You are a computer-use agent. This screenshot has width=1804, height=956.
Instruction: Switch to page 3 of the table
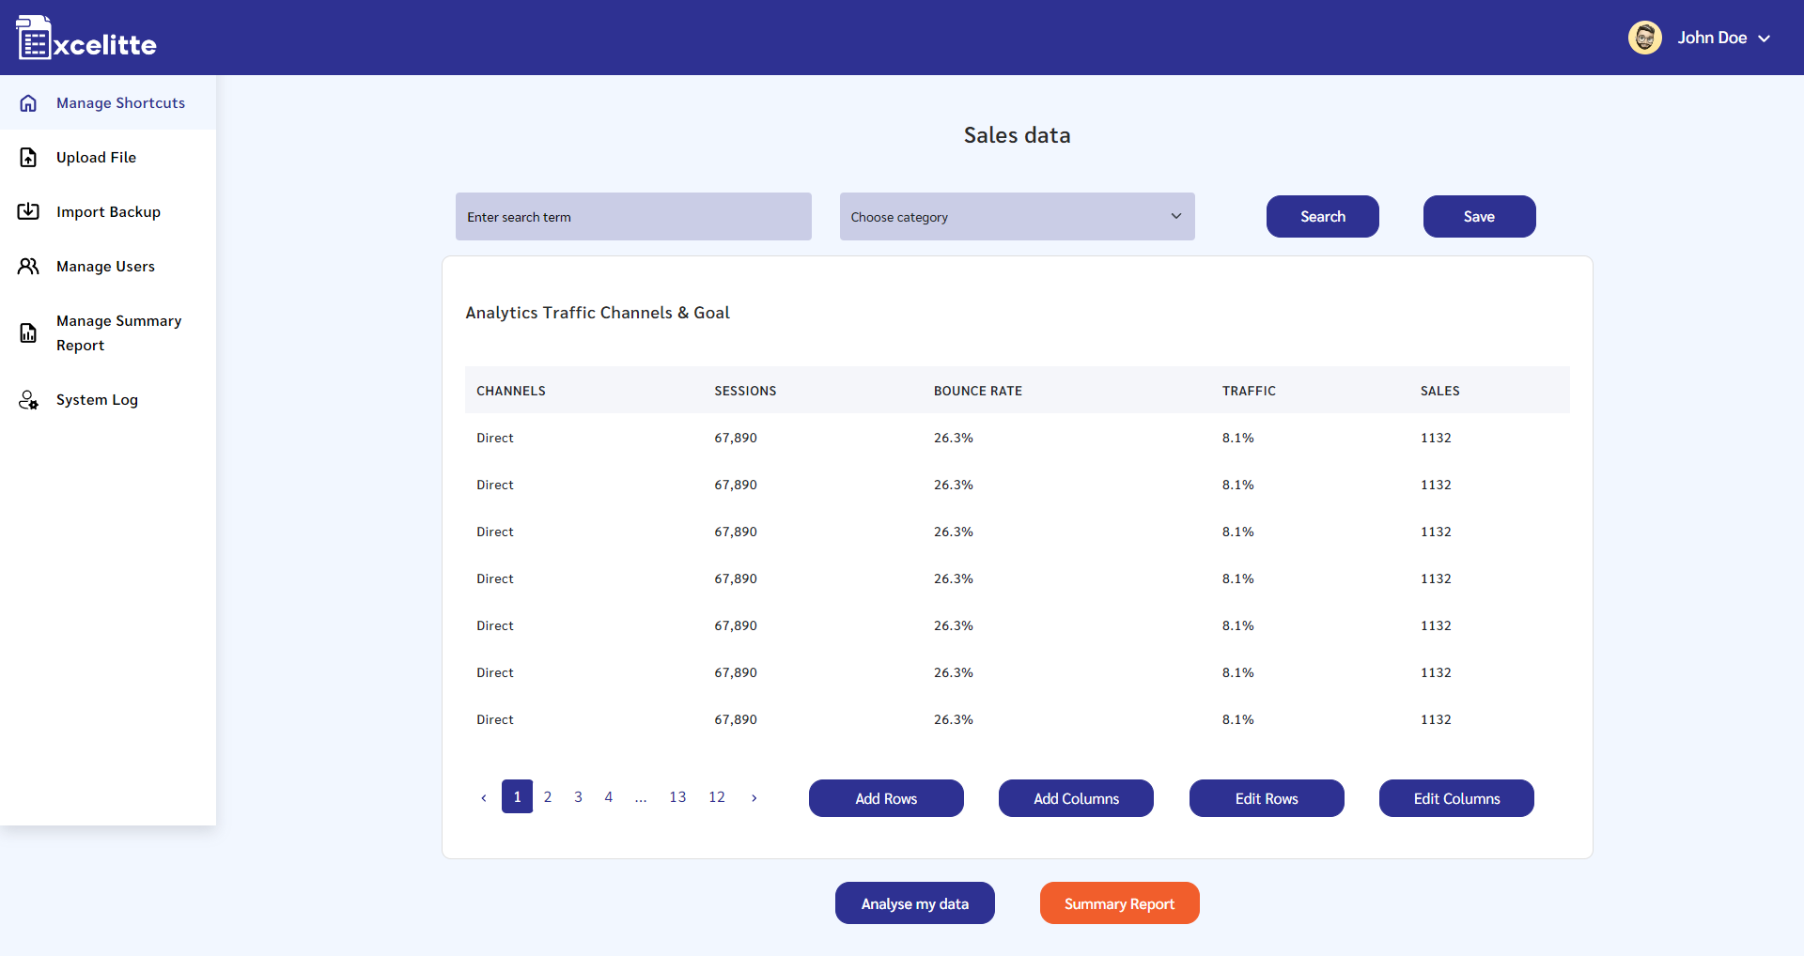click(x=578, y=796)
